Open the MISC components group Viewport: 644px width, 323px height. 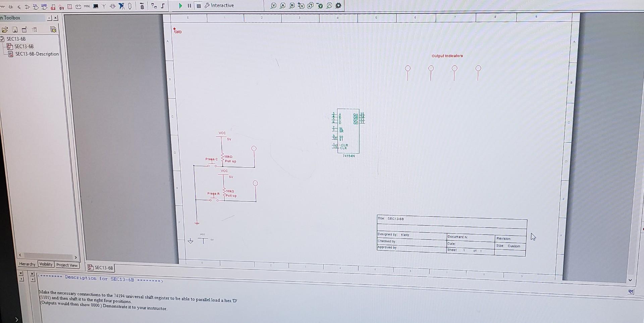87,6
